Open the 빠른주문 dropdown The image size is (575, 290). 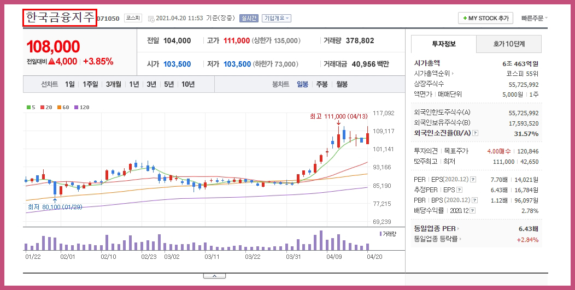tap(535, 18)
